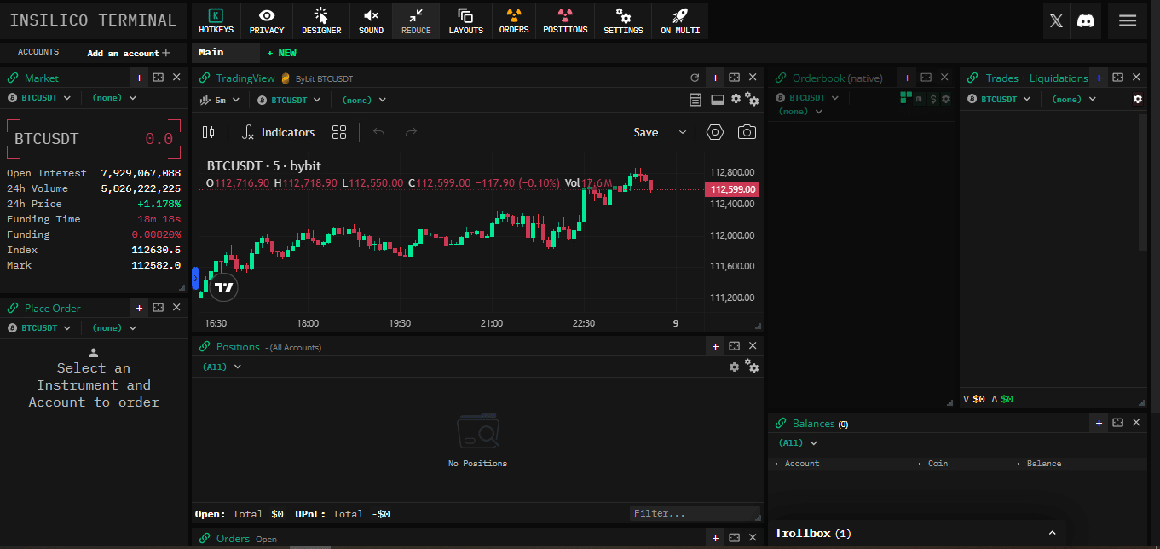Add widget from the Orders panel plus
1160x549 pixels.
coord(715,538)
